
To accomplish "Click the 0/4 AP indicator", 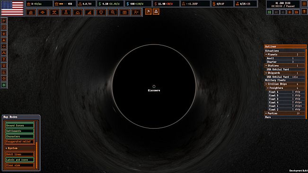I will coord(222,4).
